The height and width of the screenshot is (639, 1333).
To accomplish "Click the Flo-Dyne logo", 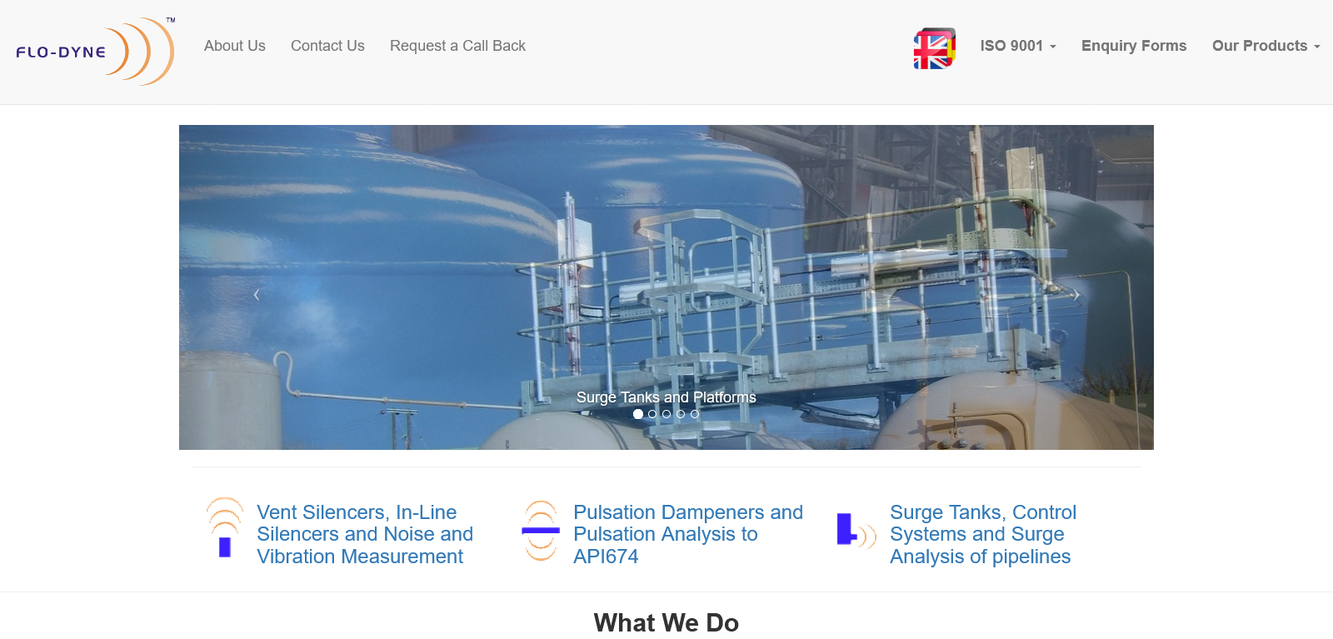I will tap(95, 51).
